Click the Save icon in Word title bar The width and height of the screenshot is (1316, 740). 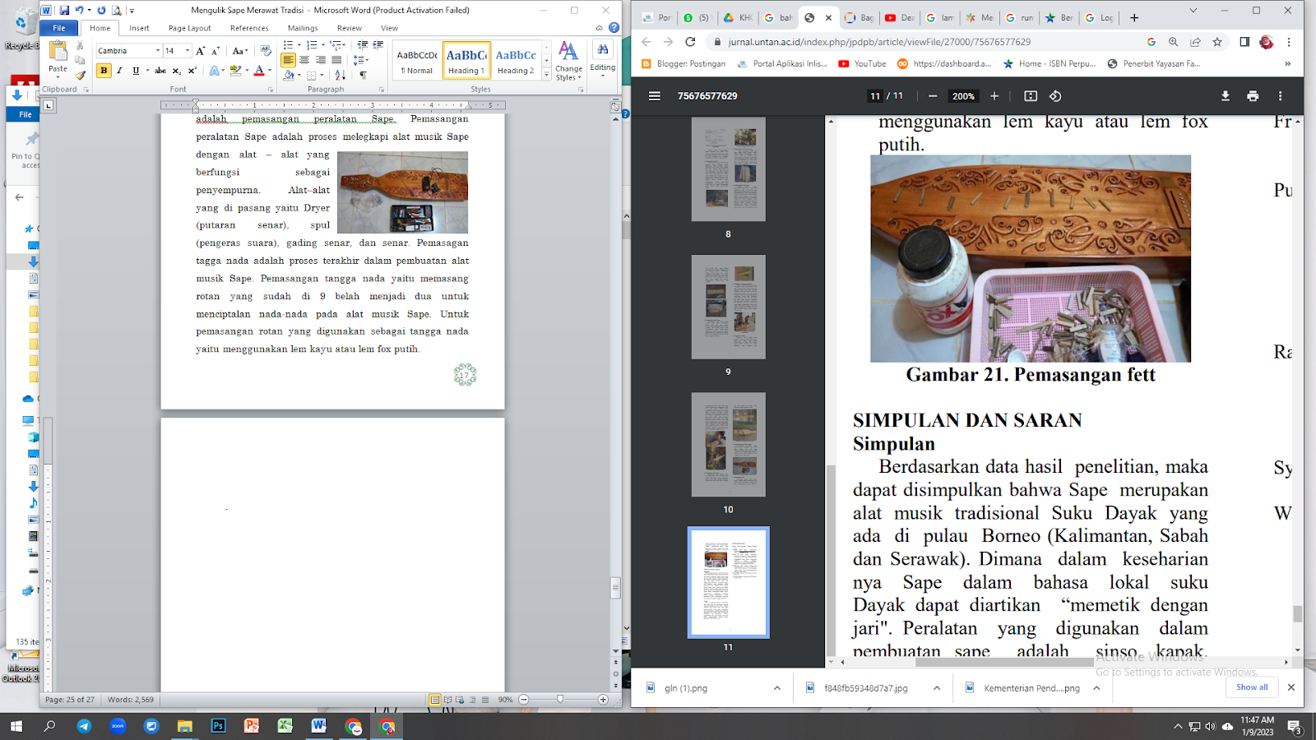[x=64, y=11]
